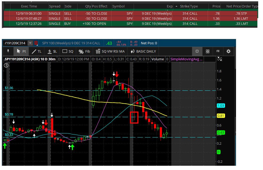Click the All timeframe icon in toolbar
The width and height of the screenshot is (263, 170).
[218, 51]
